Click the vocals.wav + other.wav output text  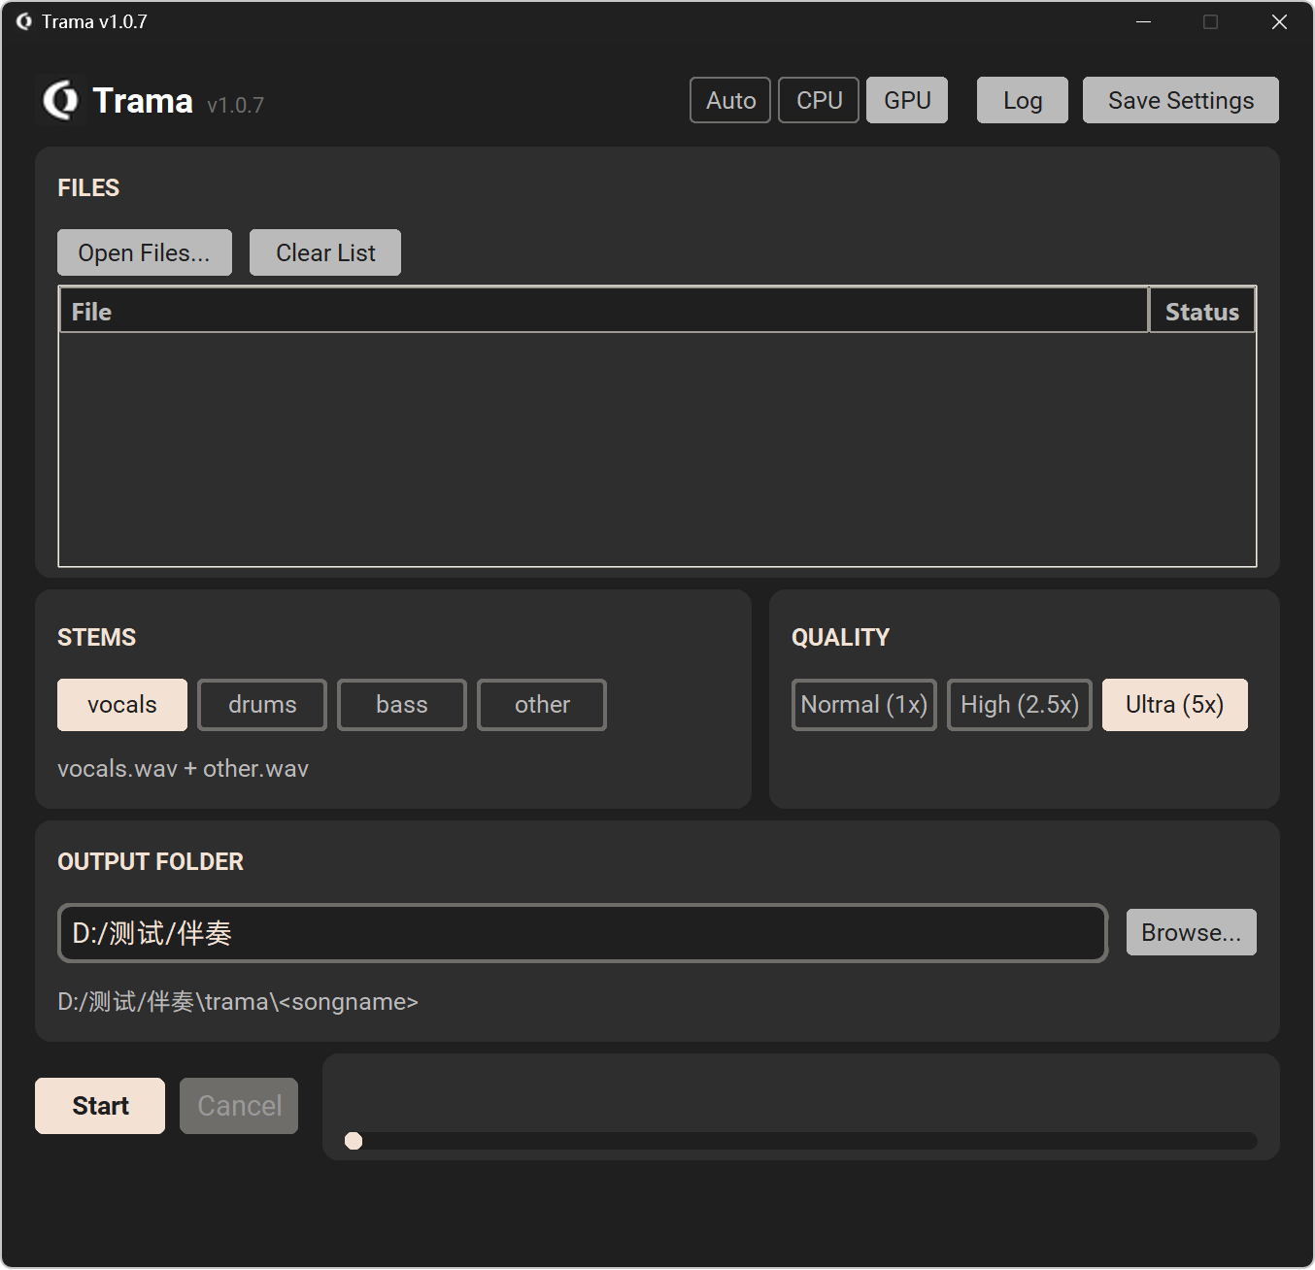[183, 769]
